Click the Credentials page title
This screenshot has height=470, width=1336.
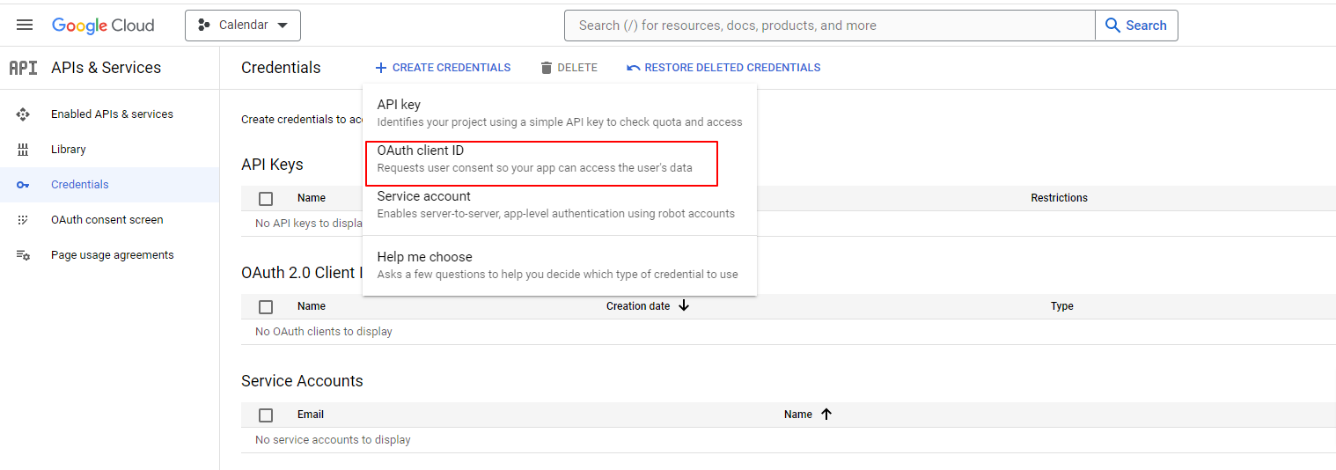tap(281, 68)
